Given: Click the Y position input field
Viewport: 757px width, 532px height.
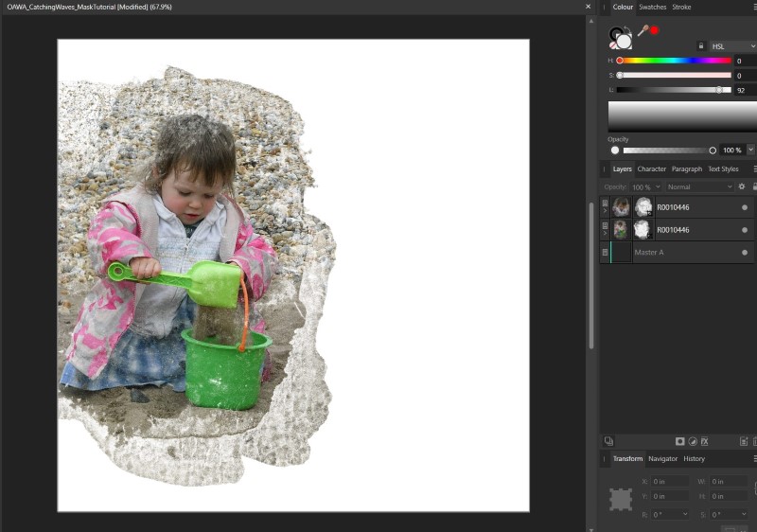Looking at the screenshot, I should point(670,496).
